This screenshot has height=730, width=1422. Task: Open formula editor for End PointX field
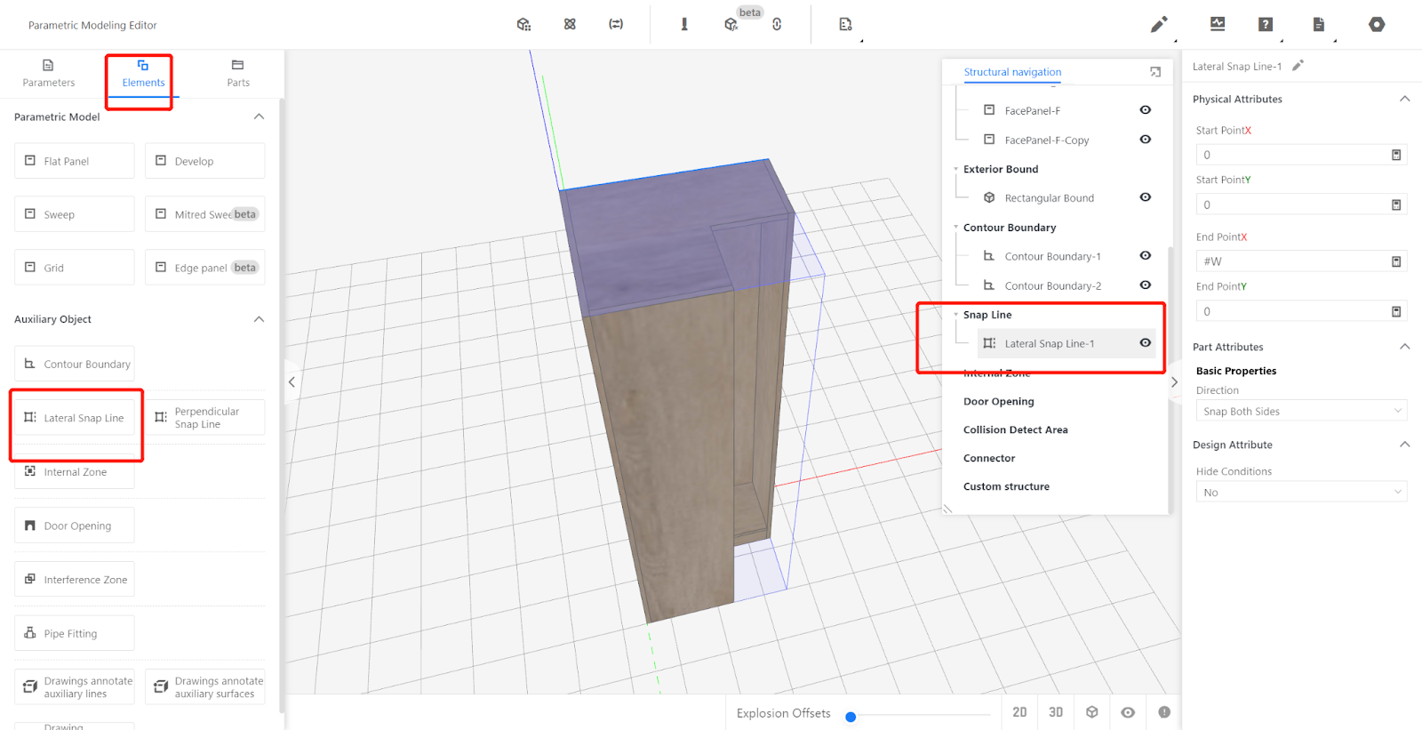coord(1396,261)
